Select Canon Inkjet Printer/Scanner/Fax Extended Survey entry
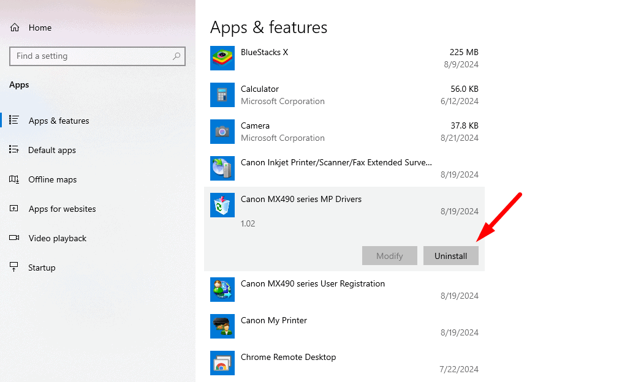The width and height of the screenshot is (641, 382). [336, 163]
